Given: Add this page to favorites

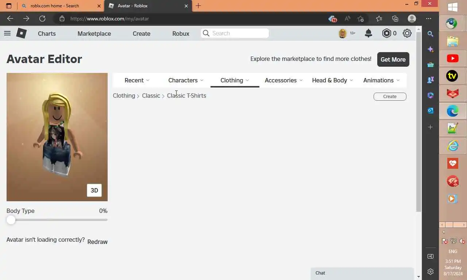Looking at the screenshot, I should (361, 19).
